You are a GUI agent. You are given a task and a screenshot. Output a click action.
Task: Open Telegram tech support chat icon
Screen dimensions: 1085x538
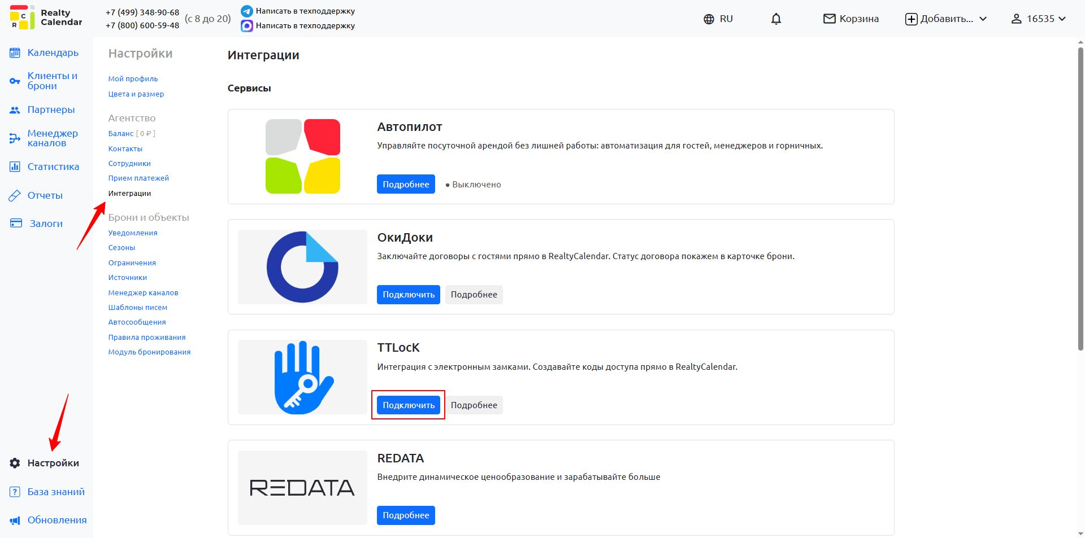pos(247,11)
